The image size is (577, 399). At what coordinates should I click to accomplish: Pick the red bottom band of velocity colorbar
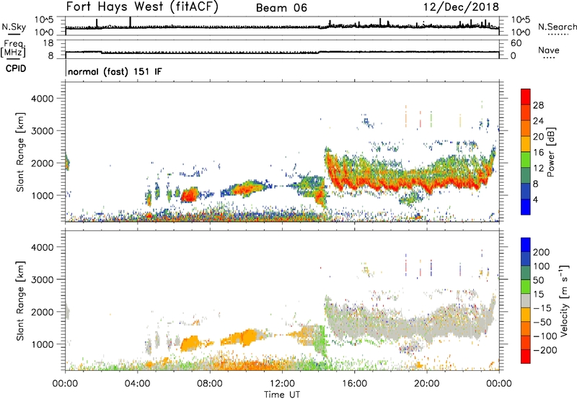tap(526, 357)
